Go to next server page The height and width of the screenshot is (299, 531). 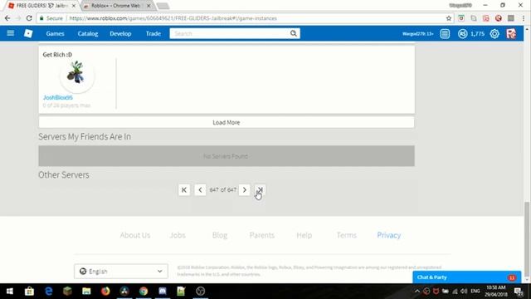244,190
